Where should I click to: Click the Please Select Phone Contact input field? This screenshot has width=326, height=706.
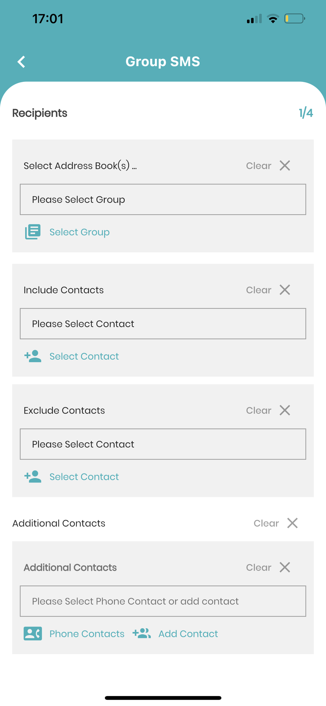tap(163, 601)
